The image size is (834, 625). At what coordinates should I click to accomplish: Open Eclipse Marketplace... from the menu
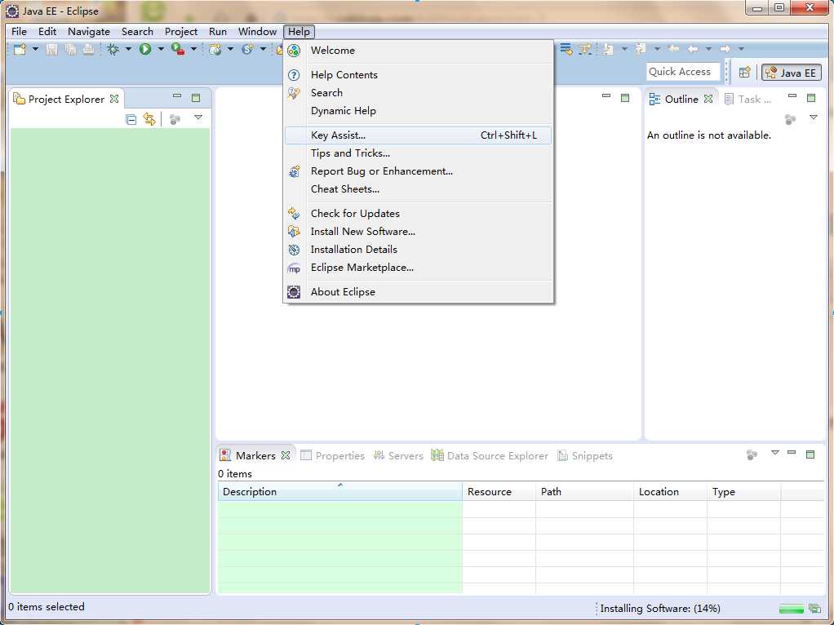coord(419,268)
